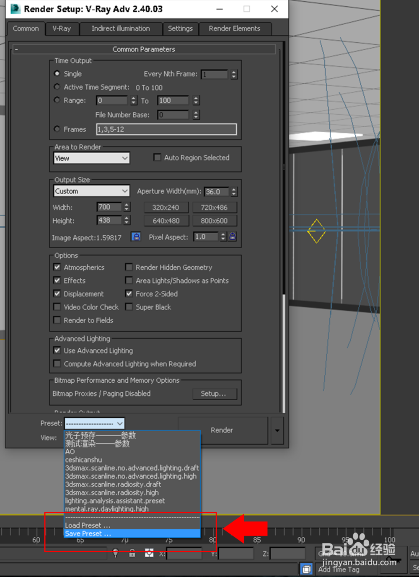Viewport: 419px width, 577px height.
Task: Open the Indirect illumination tab
Action: point(121,28)
